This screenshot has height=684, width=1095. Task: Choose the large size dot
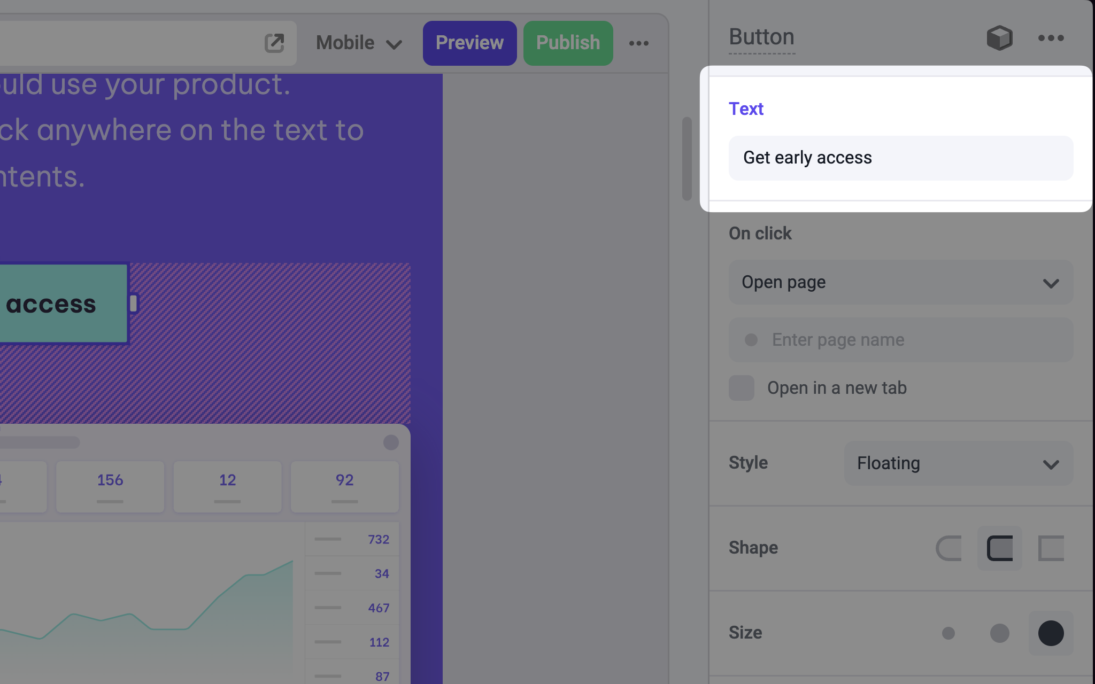1051,633
